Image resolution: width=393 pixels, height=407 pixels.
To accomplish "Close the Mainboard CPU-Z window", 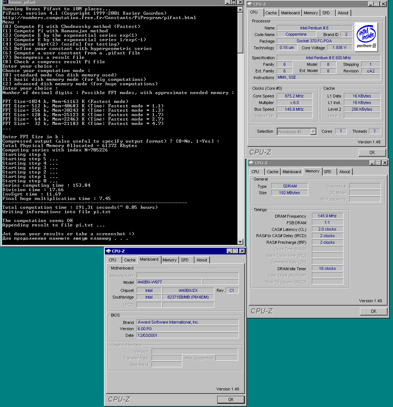I will [x=242, y=251].
